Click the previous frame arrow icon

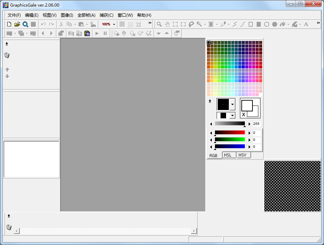(x=43, y=33)
